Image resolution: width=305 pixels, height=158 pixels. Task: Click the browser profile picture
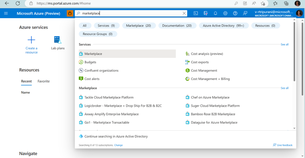tap(297, 3)
